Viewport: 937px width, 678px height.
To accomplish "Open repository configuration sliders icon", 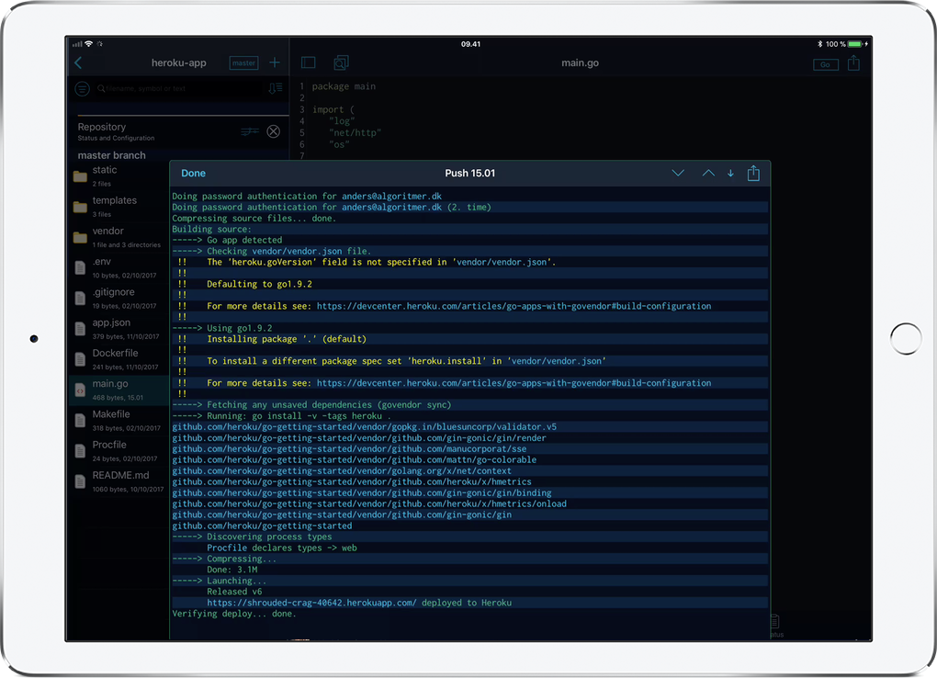I will pos(250,131).
